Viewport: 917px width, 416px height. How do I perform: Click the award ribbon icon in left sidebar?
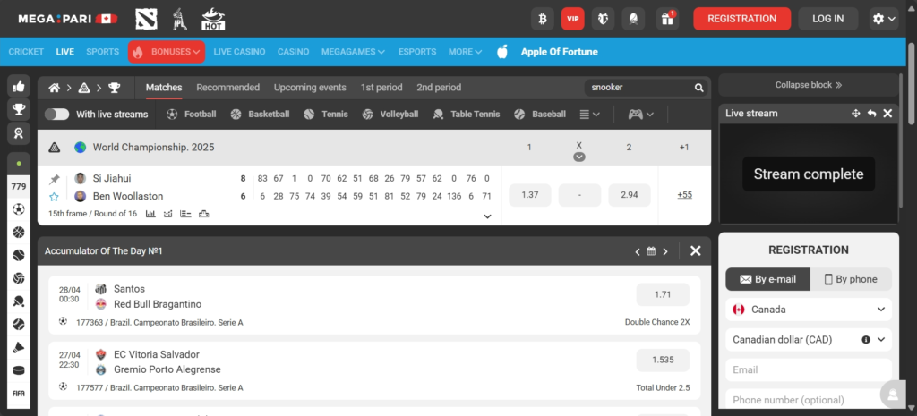(x=19, y=133)
